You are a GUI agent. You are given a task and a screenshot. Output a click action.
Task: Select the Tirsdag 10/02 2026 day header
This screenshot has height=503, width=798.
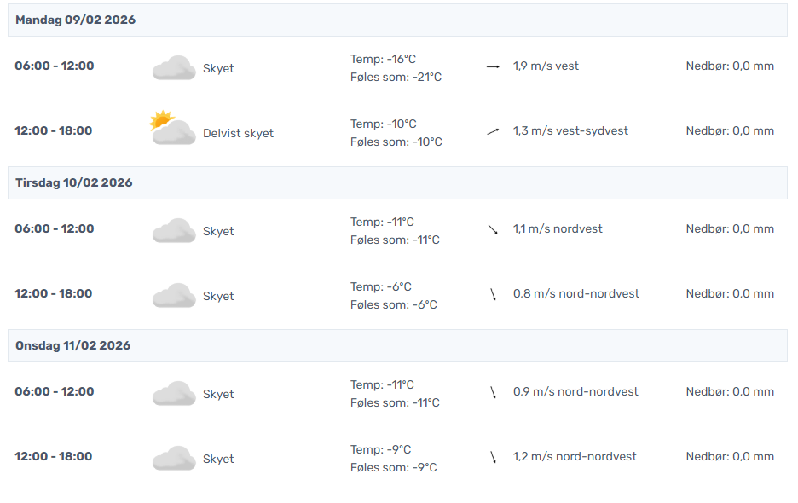coord(74,183)
